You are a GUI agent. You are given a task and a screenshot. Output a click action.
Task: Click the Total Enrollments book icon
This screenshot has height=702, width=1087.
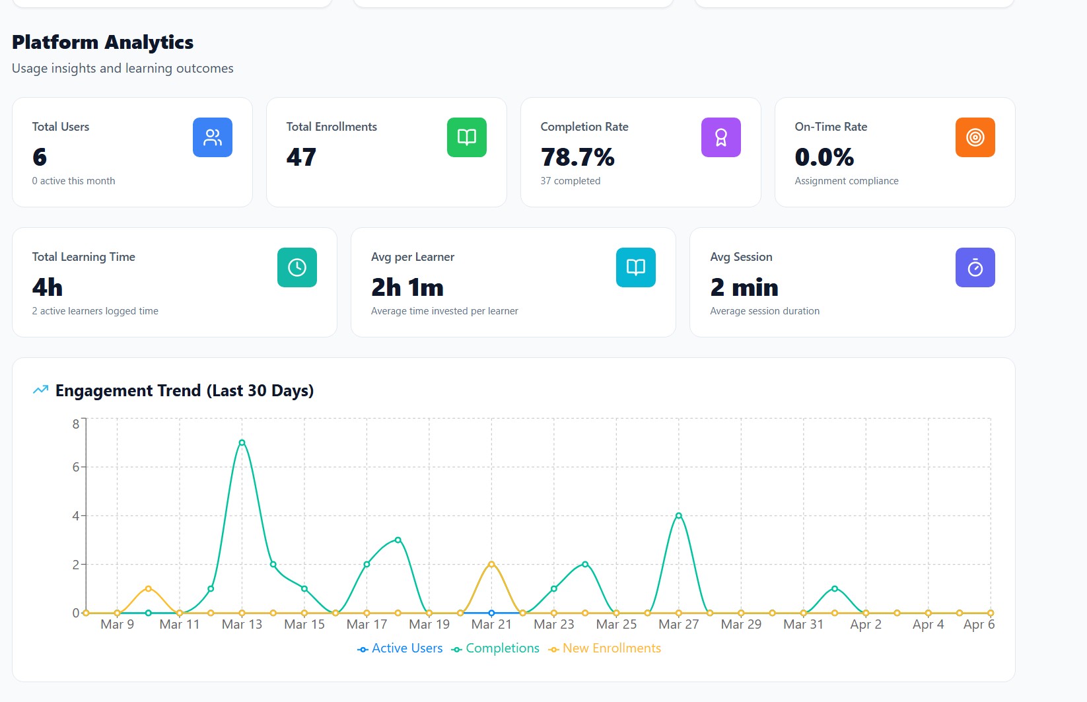point(466,137)
